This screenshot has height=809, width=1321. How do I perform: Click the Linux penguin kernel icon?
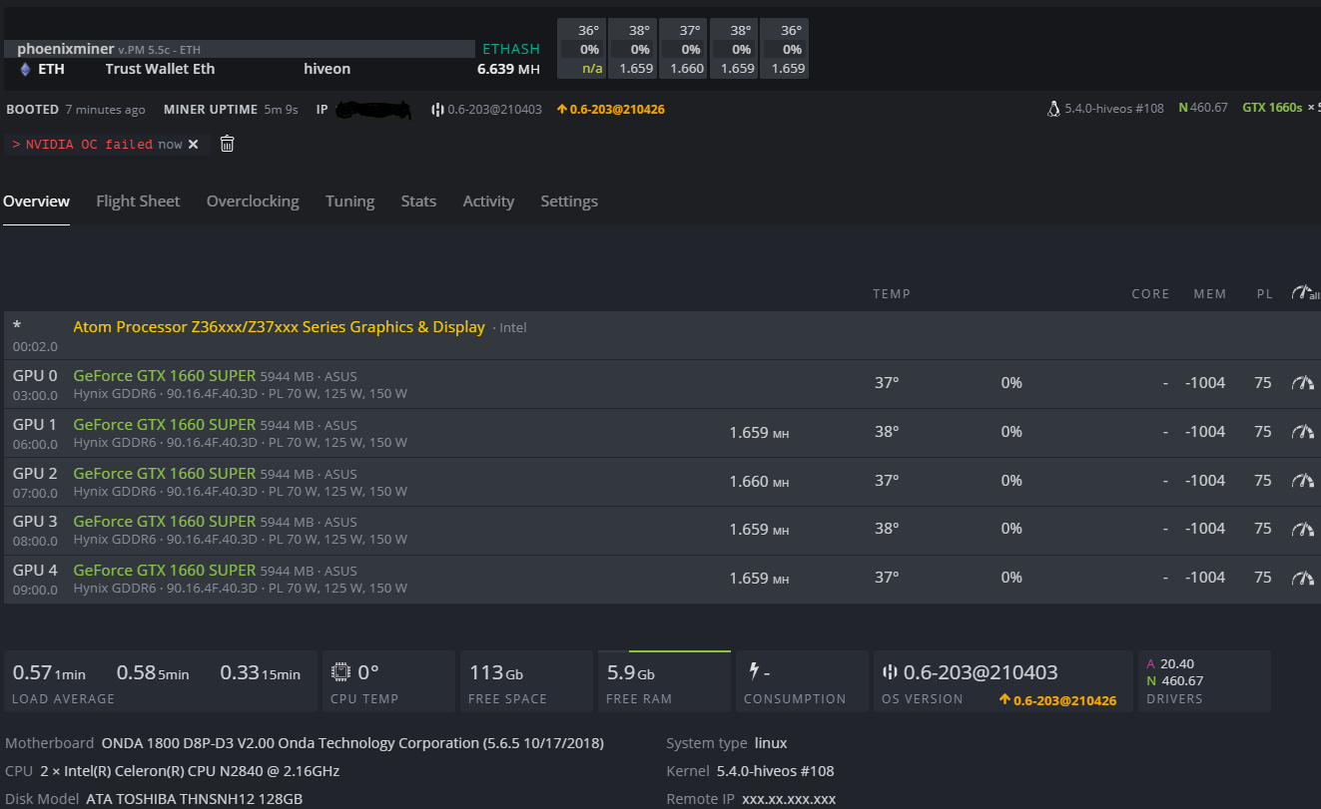(x=1053, y=109)
